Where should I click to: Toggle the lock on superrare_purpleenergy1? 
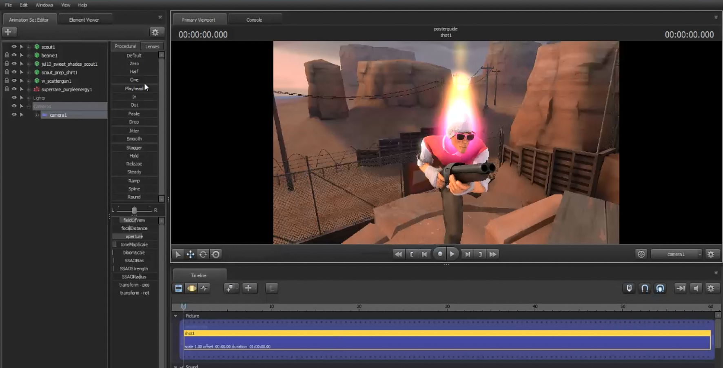click(x=7, y=89)
